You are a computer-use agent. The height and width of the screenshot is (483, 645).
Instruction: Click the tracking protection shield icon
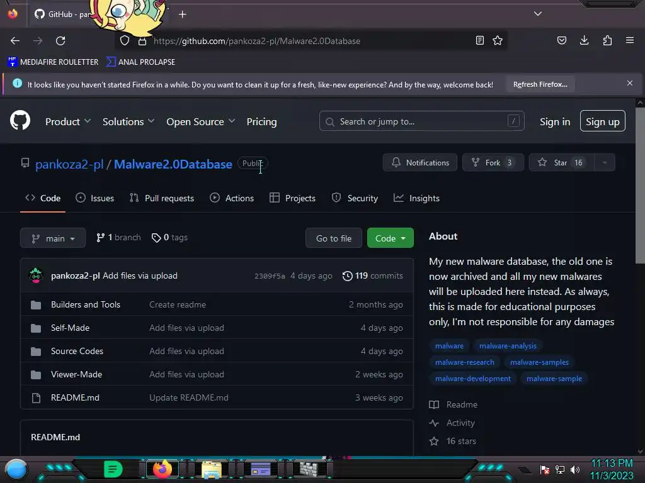pos(125,41)
